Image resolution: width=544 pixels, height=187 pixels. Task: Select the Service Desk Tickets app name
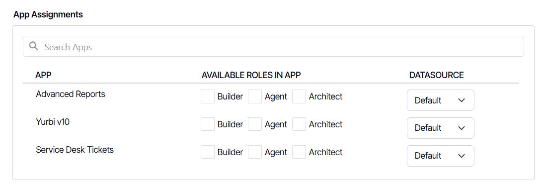(x=75, y=150)
